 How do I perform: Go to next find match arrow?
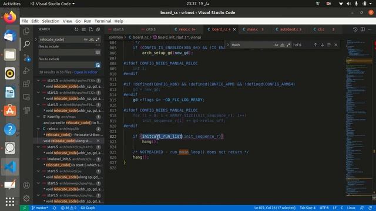click(323, 45)
